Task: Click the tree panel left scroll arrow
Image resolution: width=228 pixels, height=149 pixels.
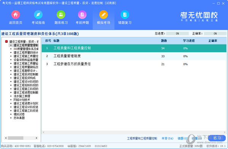Action: point(6,138)
